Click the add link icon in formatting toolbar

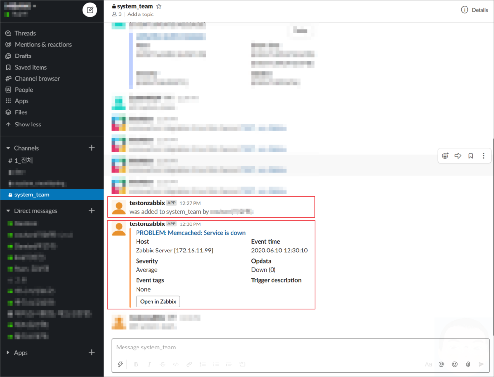pos(188,364)
